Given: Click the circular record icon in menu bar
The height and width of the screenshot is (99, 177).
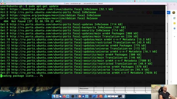Looking at the screenshot, I should [x=138, y=1].
